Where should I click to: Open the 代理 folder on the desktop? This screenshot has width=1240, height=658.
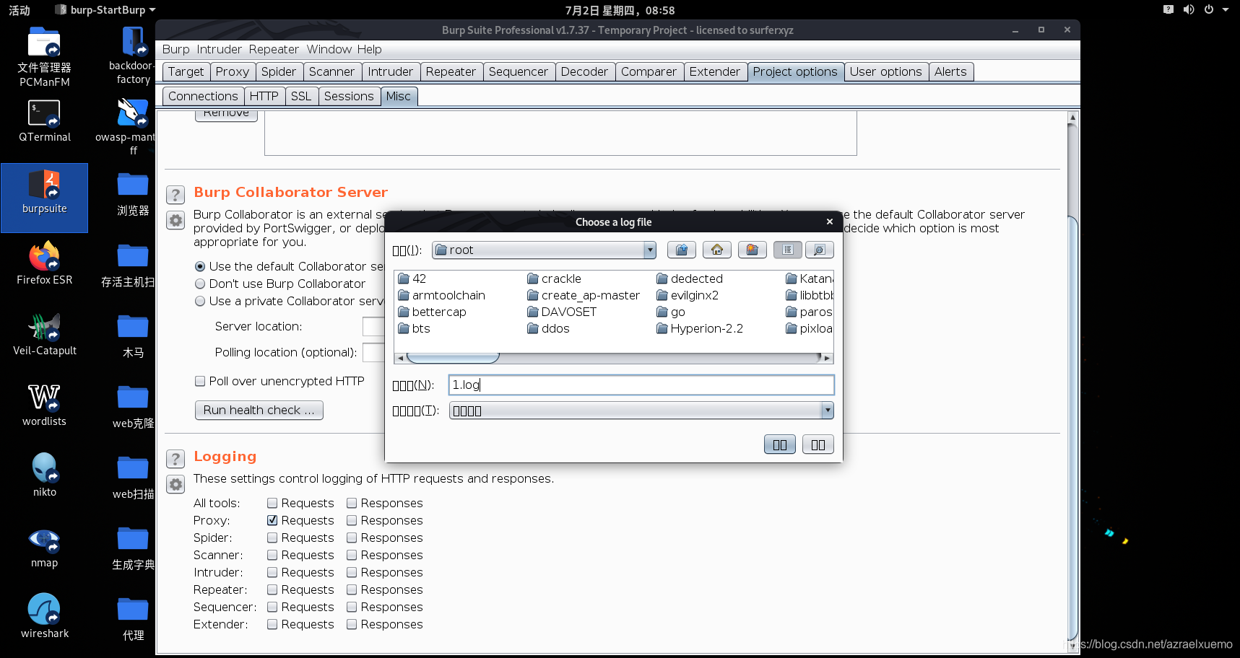[133, 619]
